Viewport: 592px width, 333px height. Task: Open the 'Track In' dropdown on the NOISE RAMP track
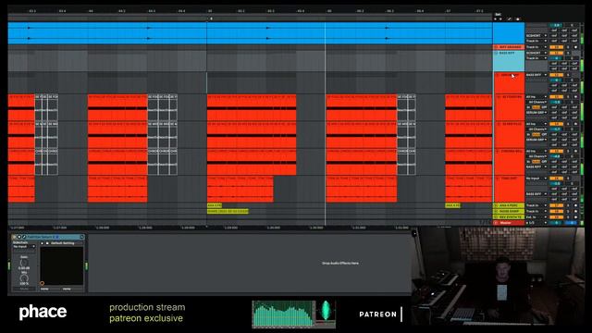536,212
